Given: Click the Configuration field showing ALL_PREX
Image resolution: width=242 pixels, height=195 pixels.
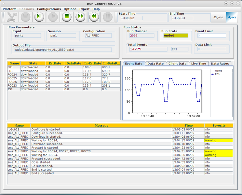Looking at the screenshot, I should click(98, 35).
